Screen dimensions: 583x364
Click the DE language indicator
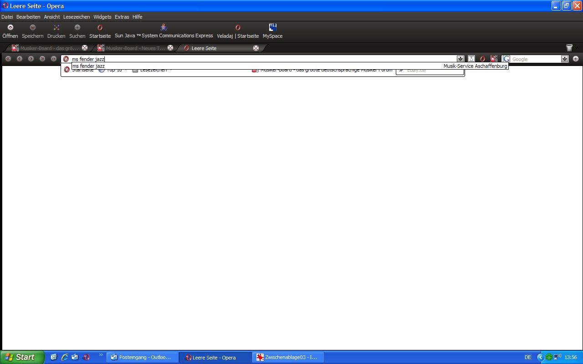(528, 357)
